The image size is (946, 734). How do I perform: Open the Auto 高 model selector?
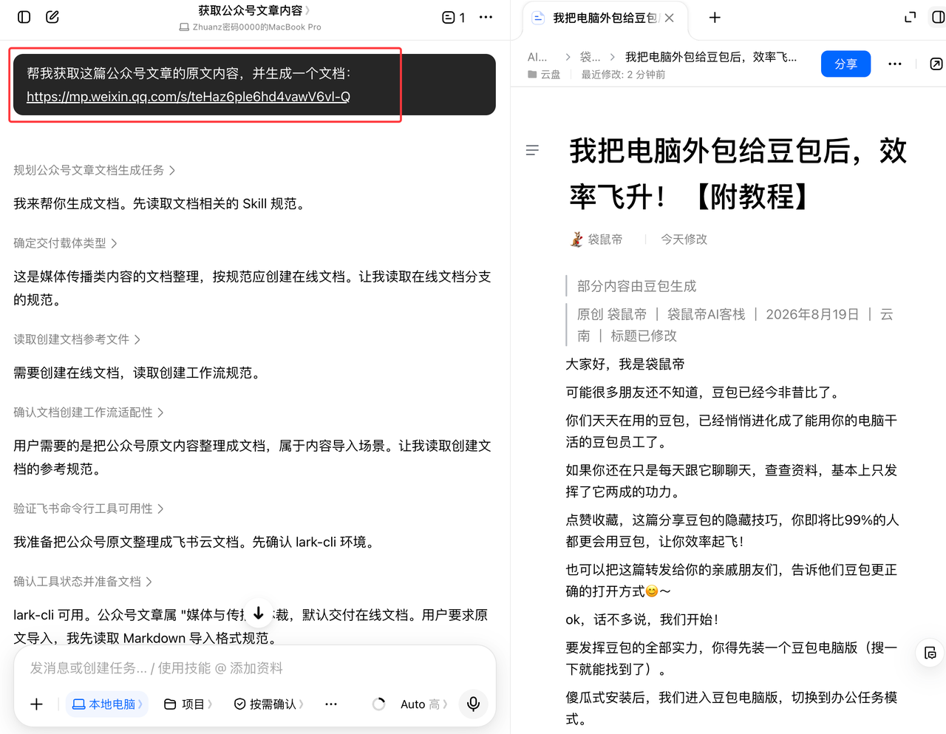click(424, 704)
